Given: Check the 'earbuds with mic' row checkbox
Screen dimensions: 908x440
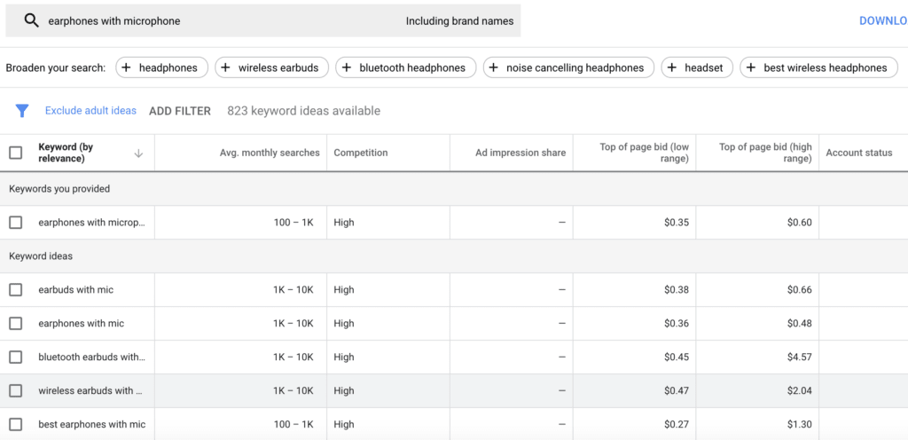Looking at the screenshot, I should tap(15, 290).
